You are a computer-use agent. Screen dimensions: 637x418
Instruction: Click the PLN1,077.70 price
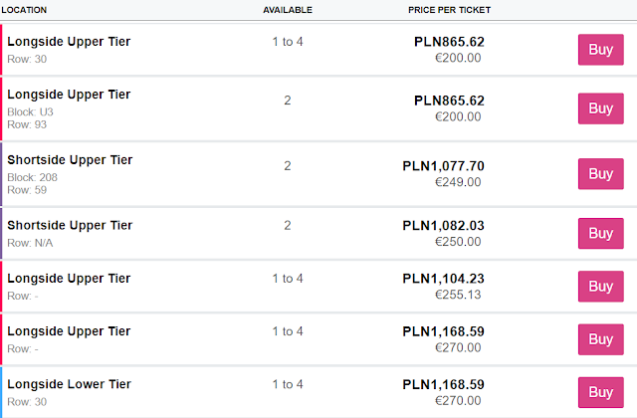click(443, 166)
